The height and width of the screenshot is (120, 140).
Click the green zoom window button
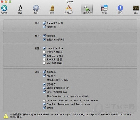point(10,2)
